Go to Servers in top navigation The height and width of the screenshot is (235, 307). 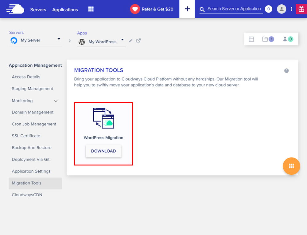pos(38,10)
